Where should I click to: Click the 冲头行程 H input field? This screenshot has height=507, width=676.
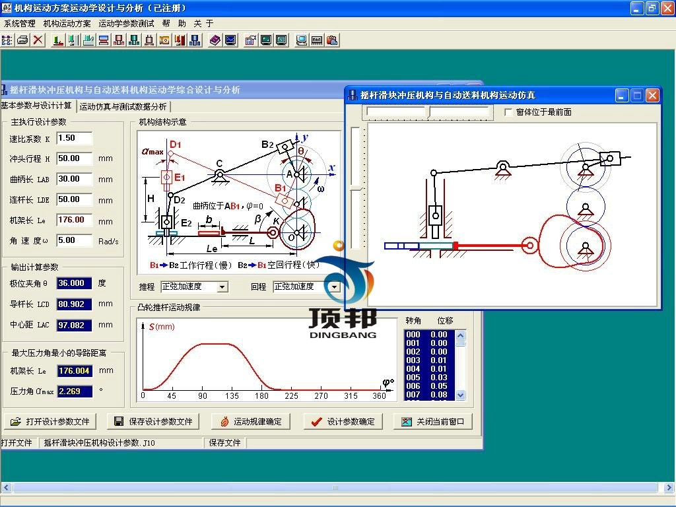[x=74, y=158]
